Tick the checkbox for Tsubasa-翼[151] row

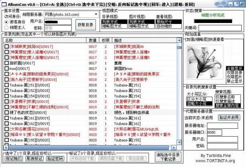[x=6, y=85]
